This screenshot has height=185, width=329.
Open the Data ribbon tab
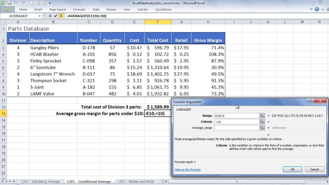click(96, 10)
